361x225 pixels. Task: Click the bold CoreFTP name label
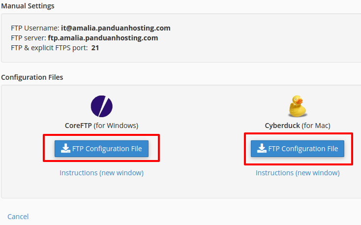click(x=78, y=126)
